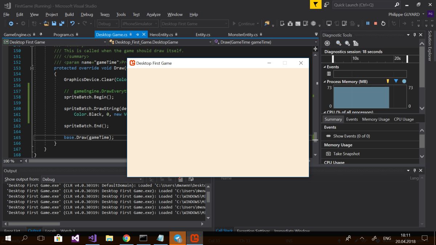This screenshot has height=245, width=436.
Task: Open the Memory Usage tab in Diagnostic Tools
Action: pos(376,119)
